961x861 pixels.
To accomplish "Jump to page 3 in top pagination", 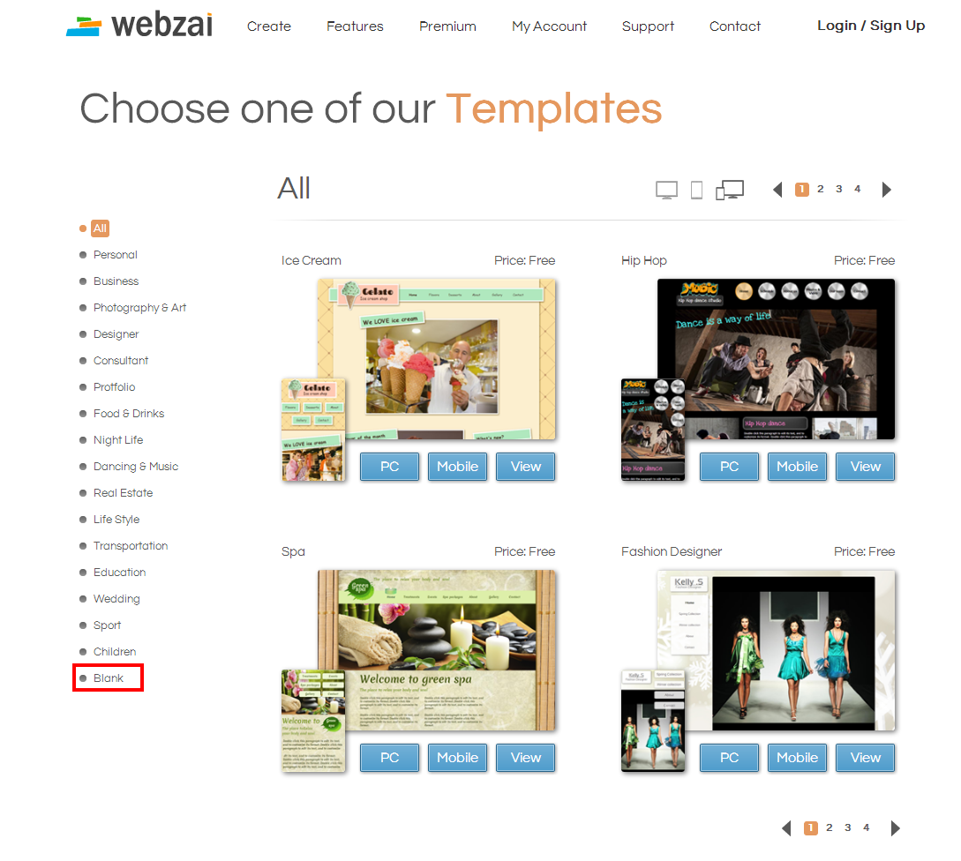I will 839,190.
